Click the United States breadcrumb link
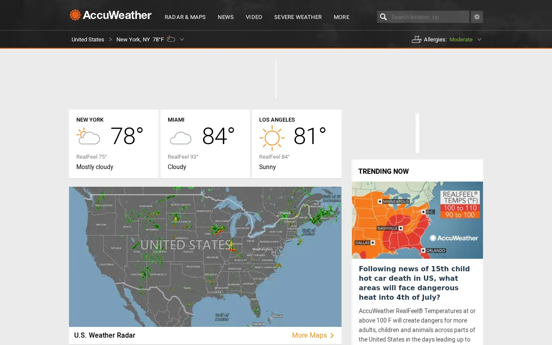The image size is (552, 345). coord(88,39)
